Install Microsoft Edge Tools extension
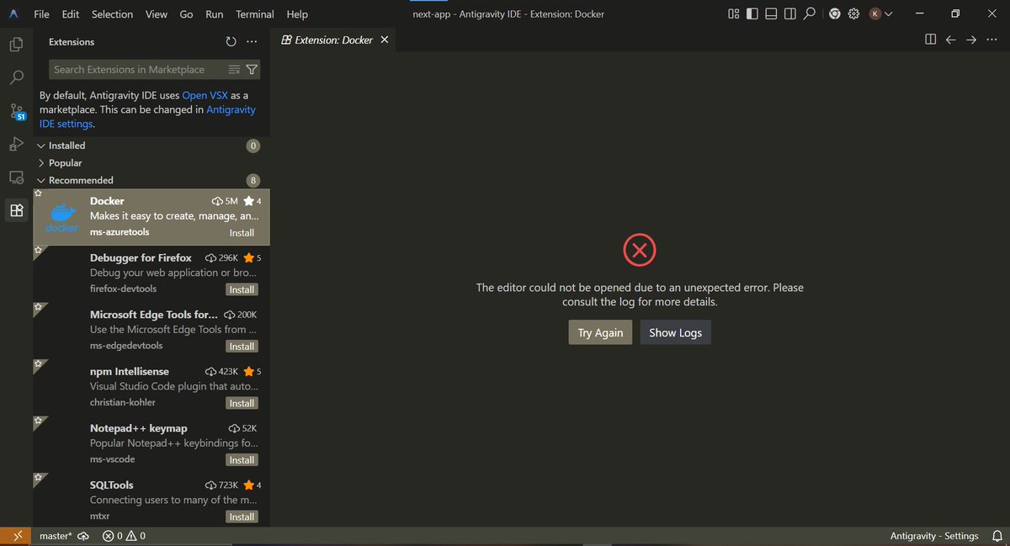The height and width of the screenshot is (546, 1010). (x=242, y=347)
